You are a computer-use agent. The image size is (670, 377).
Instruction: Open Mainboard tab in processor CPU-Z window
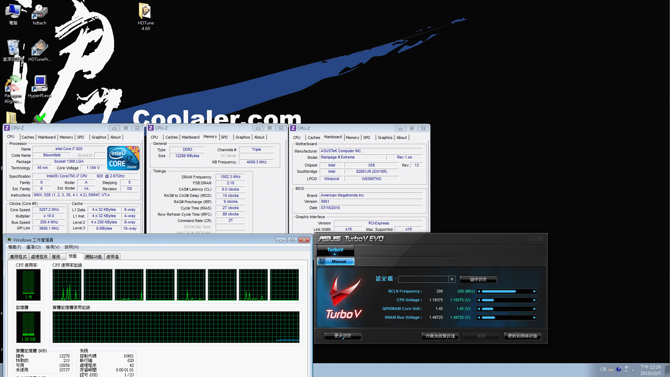tap(47, 137)
